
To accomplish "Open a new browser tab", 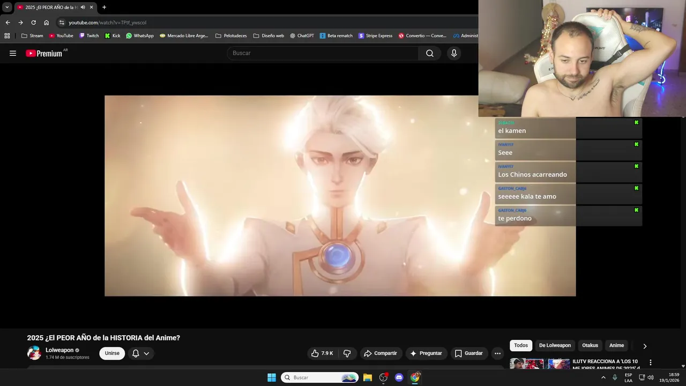I will 104,7.
